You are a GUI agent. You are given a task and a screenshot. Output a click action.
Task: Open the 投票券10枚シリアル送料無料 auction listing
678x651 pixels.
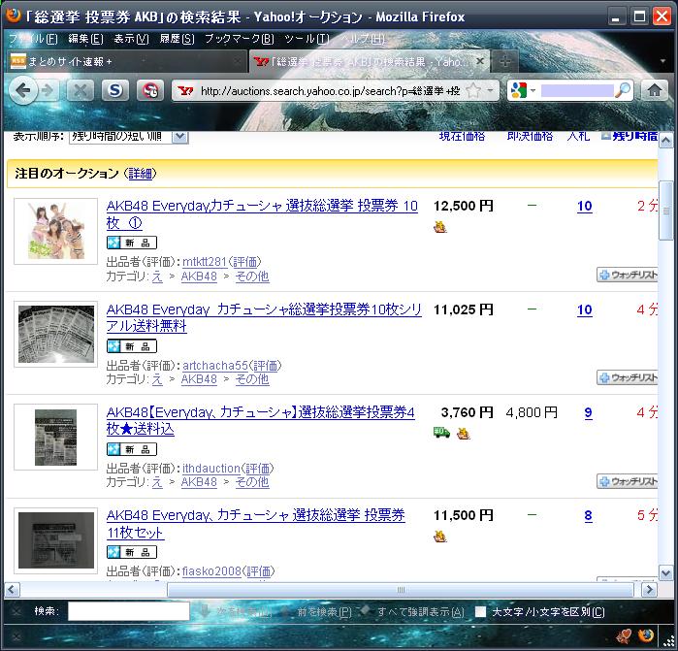click(x=264, y=317)
